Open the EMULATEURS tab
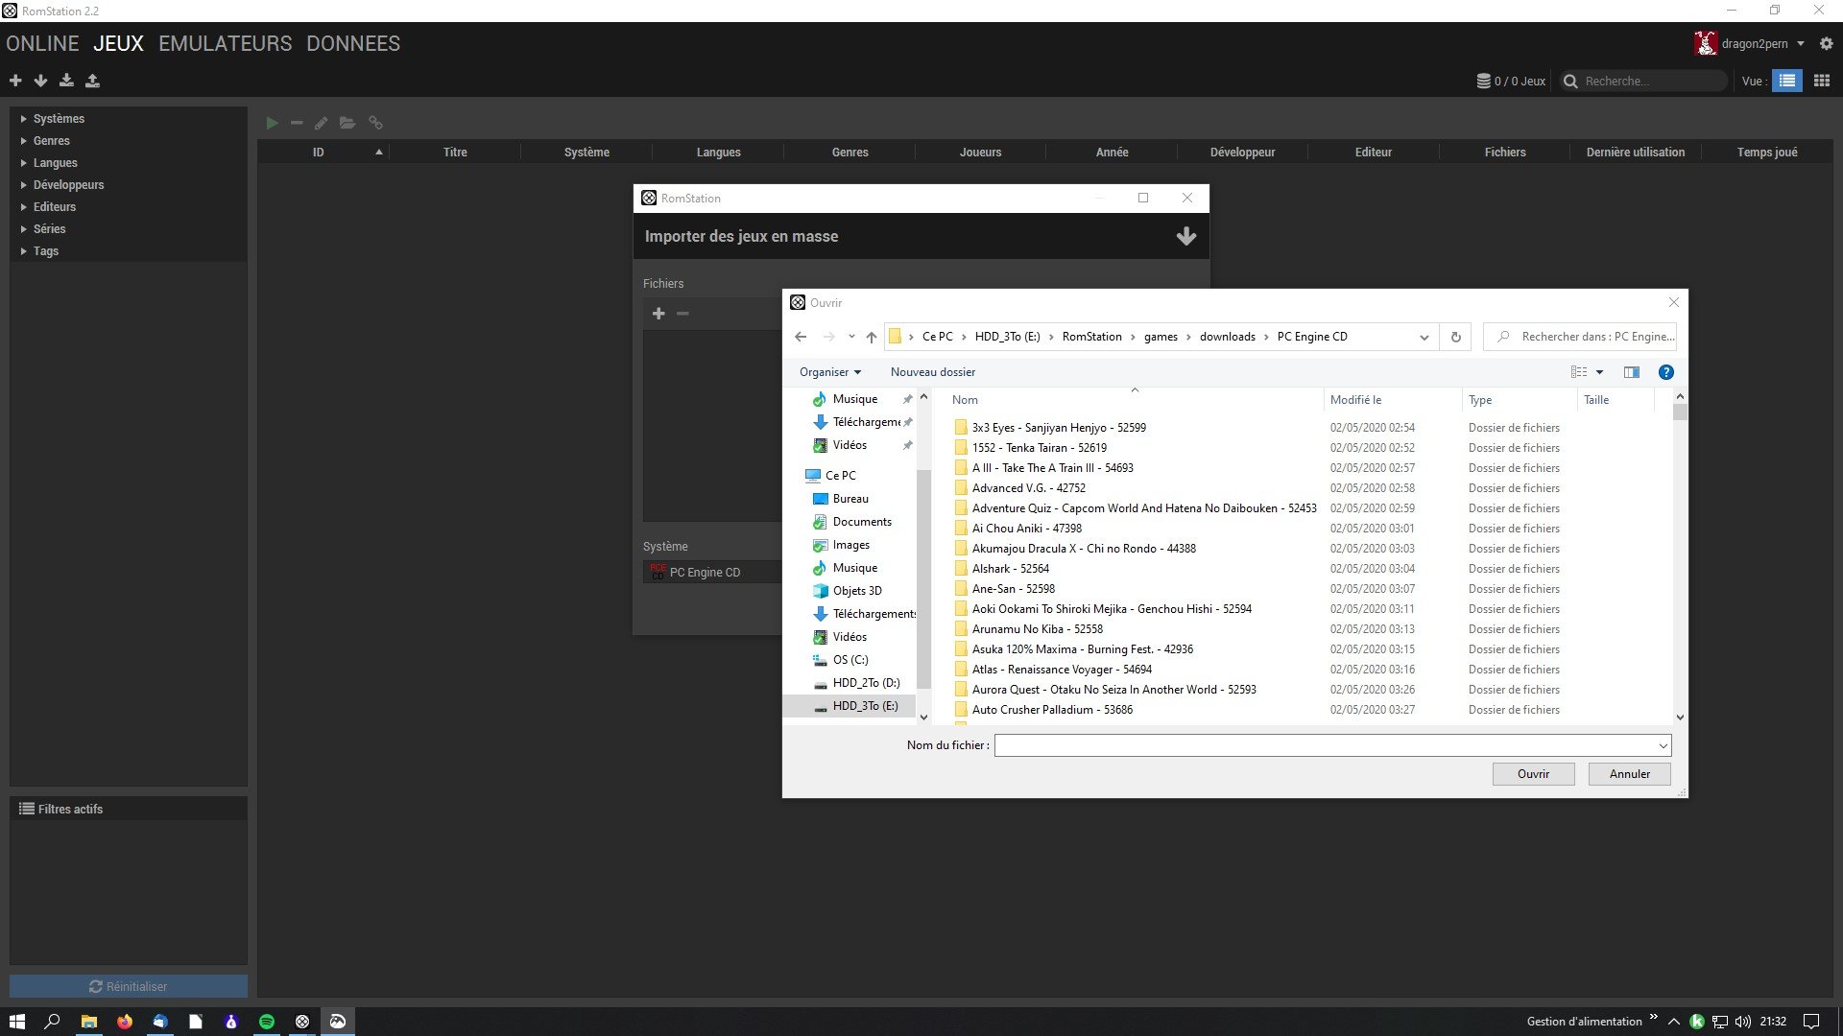The image size is (1843, 1036). tap(225, 43)
